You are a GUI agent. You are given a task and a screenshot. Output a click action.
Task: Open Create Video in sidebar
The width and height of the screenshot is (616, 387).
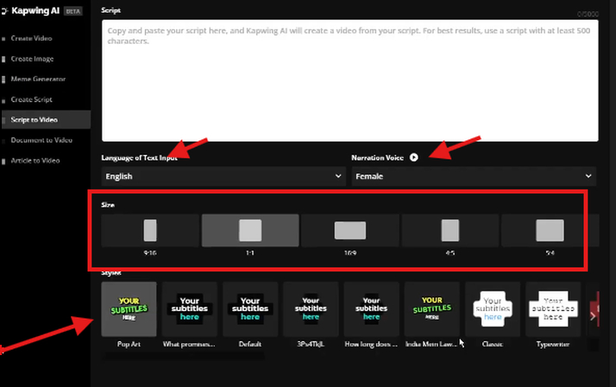click(31, 39)
